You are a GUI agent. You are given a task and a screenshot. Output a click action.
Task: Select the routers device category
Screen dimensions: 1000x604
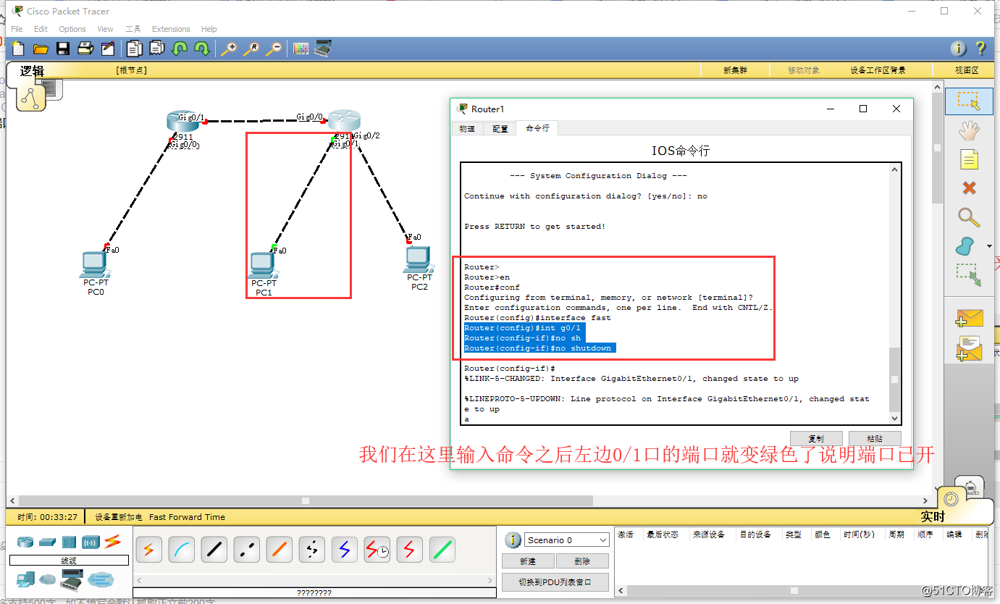[25, 542]
